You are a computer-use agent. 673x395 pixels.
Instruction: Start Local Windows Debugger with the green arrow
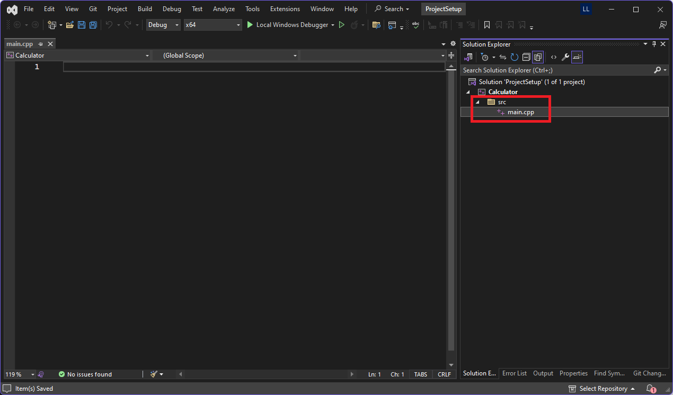click(250, 25)
